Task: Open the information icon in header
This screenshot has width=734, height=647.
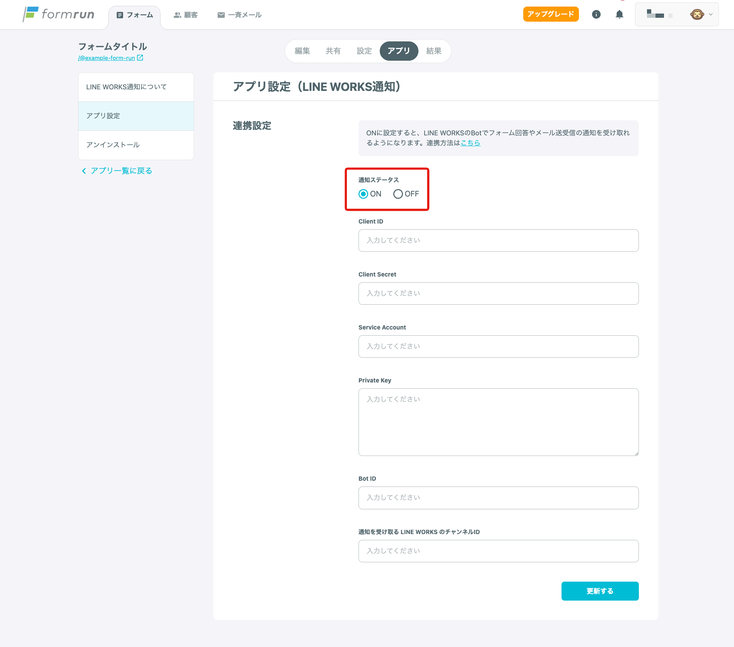Action: click(596, 14)
